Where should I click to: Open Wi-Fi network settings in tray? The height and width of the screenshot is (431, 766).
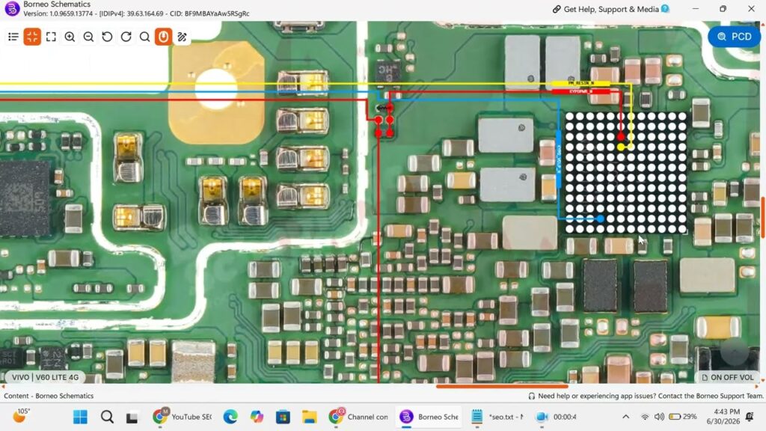(x=645, y=417)
